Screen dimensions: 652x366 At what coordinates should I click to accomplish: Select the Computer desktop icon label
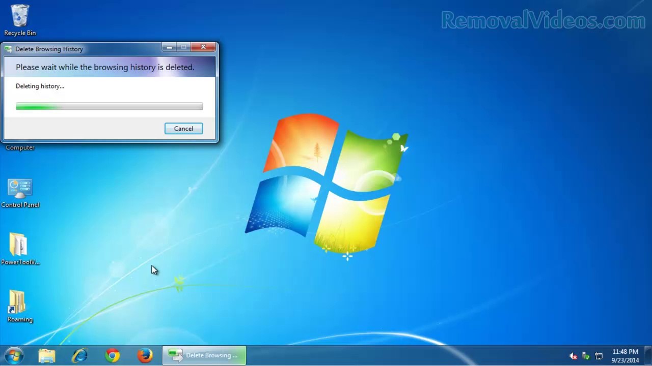coord(20,147)
